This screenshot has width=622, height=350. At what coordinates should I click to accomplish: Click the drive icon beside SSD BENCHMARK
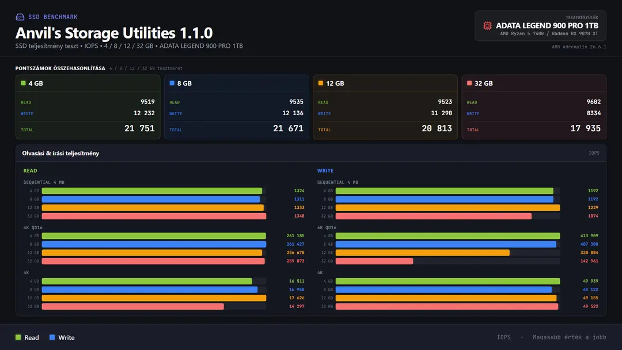tap(20, 17)
